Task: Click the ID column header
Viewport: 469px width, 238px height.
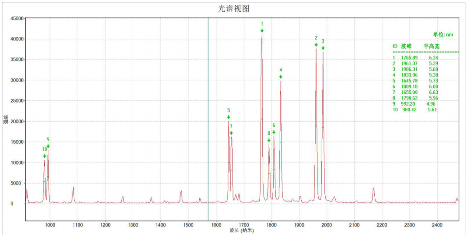Action: pos(395,46)
